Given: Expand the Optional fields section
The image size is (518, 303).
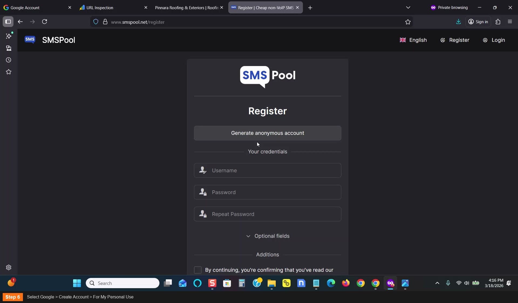Looking at the screenshot, I should point(268,236).
